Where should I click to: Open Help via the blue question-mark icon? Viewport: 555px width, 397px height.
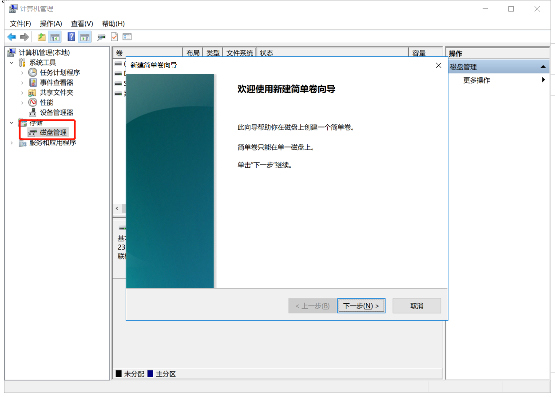pos(71,37)
